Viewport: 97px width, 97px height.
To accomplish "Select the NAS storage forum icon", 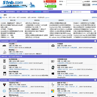I will (x=4, y=74).
